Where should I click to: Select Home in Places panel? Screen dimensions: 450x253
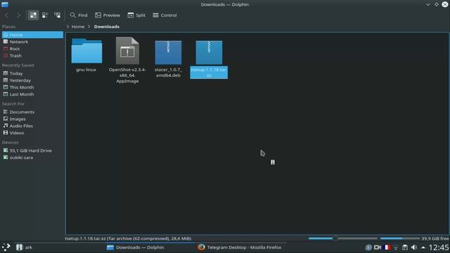tap(32, 34)
